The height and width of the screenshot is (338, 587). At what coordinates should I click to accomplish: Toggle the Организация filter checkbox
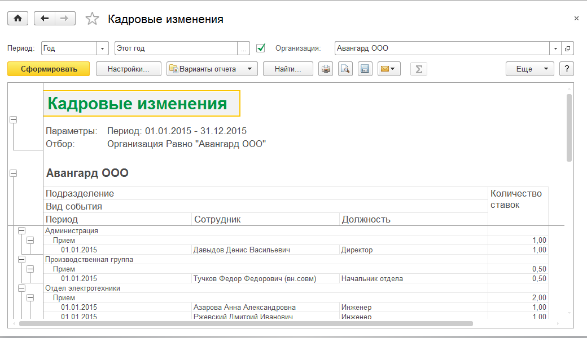[261, 48]
